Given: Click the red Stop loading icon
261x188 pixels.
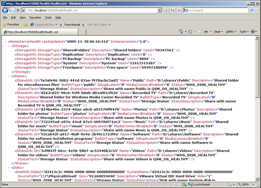Looking at the screenshot, I should (x=179, y=10).
